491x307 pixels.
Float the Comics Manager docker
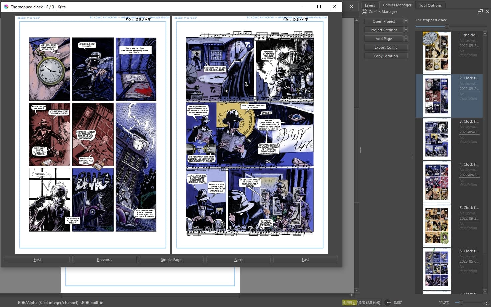[x=480, y=12]
